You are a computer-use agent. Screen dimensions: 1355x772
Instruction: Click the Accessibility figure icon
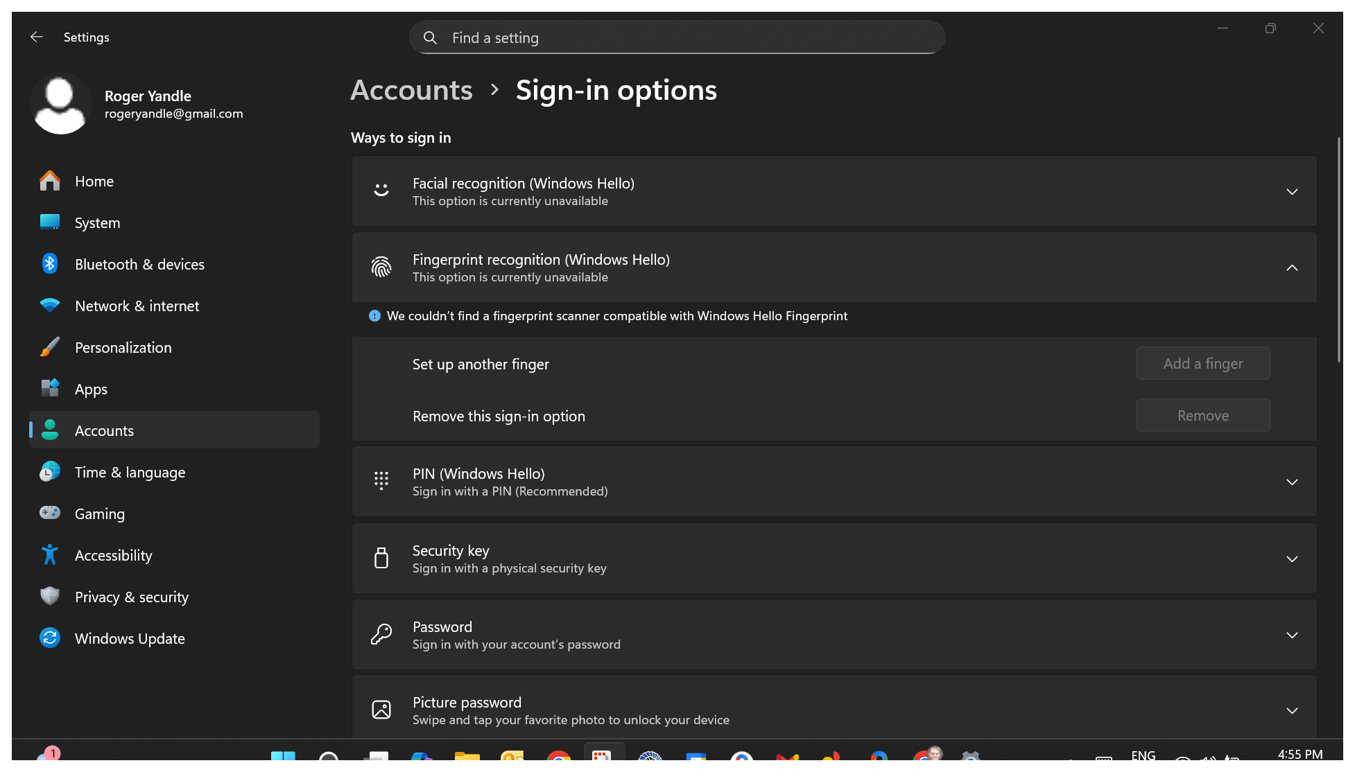[50, 555]
